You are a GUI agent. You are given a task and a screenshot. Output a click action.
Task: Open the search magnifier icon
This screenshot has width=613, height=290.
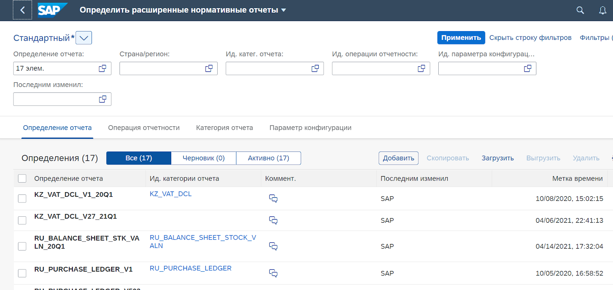(580, 10)
